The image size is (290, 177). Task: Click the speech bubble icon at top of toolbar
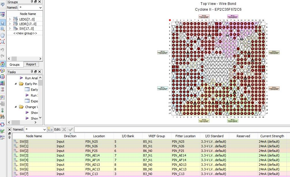click(2, 4)
